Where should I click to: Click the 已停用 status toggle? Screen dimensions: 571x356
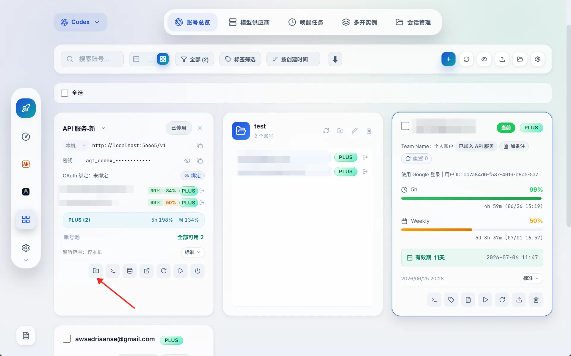[179, 128]
